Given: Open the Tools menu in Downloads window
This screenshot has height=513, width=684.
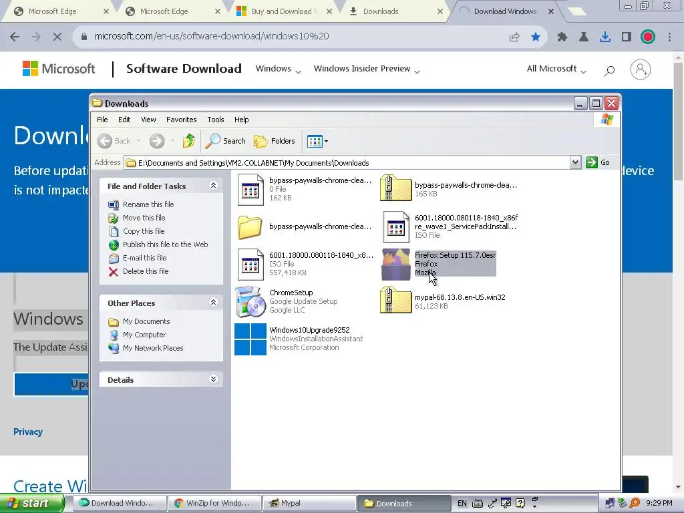Looking at the screenshot, I should point(216,120).
